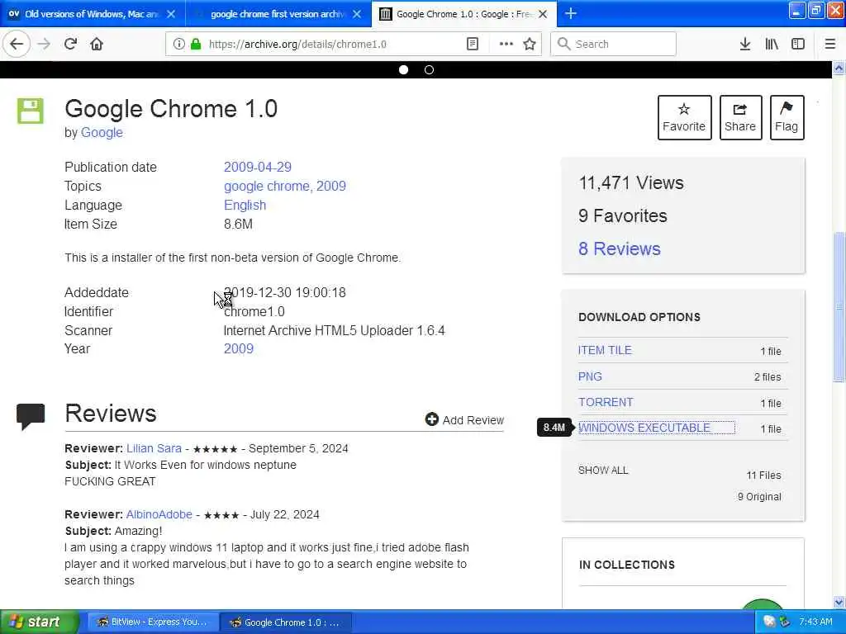Open the Windows Start menu
This screenshot has width=846, height=634.
tap(39, 622)
